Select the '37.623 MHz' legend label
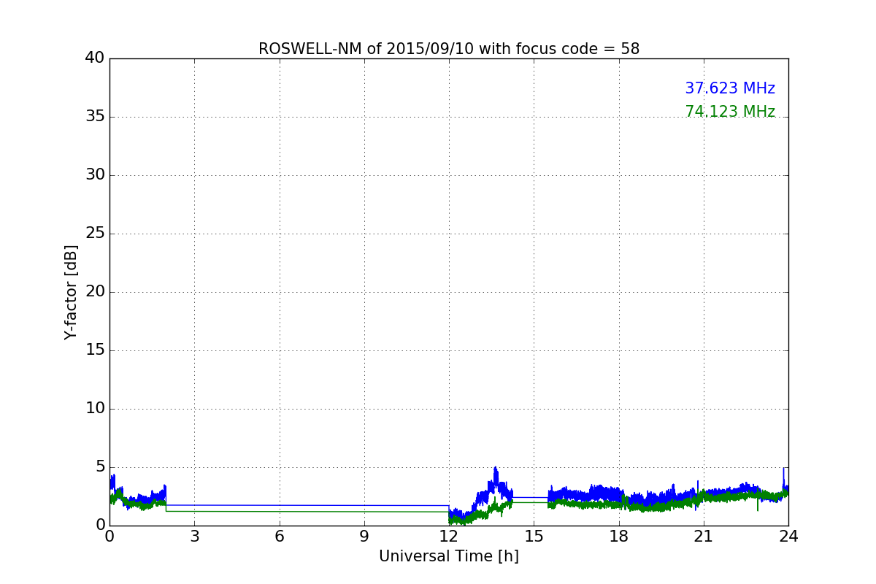 (x=730, y=88)
